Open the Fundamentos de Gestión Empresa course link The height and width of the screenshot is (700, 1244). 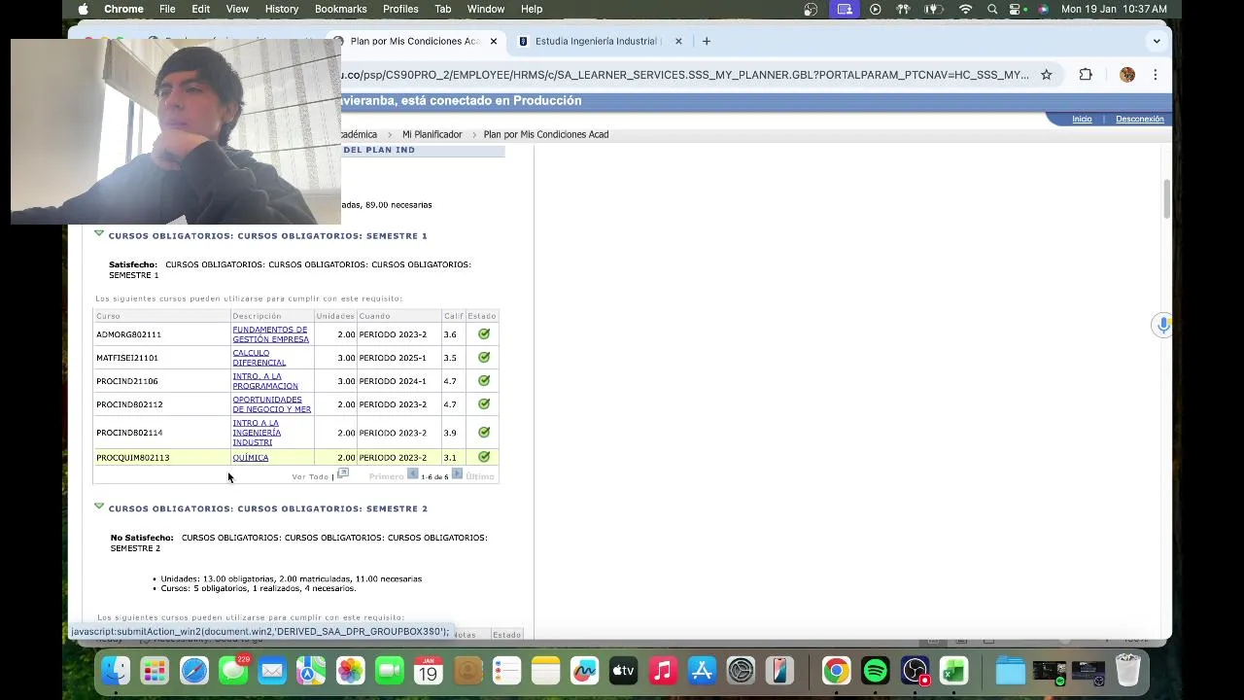point(270,334)
